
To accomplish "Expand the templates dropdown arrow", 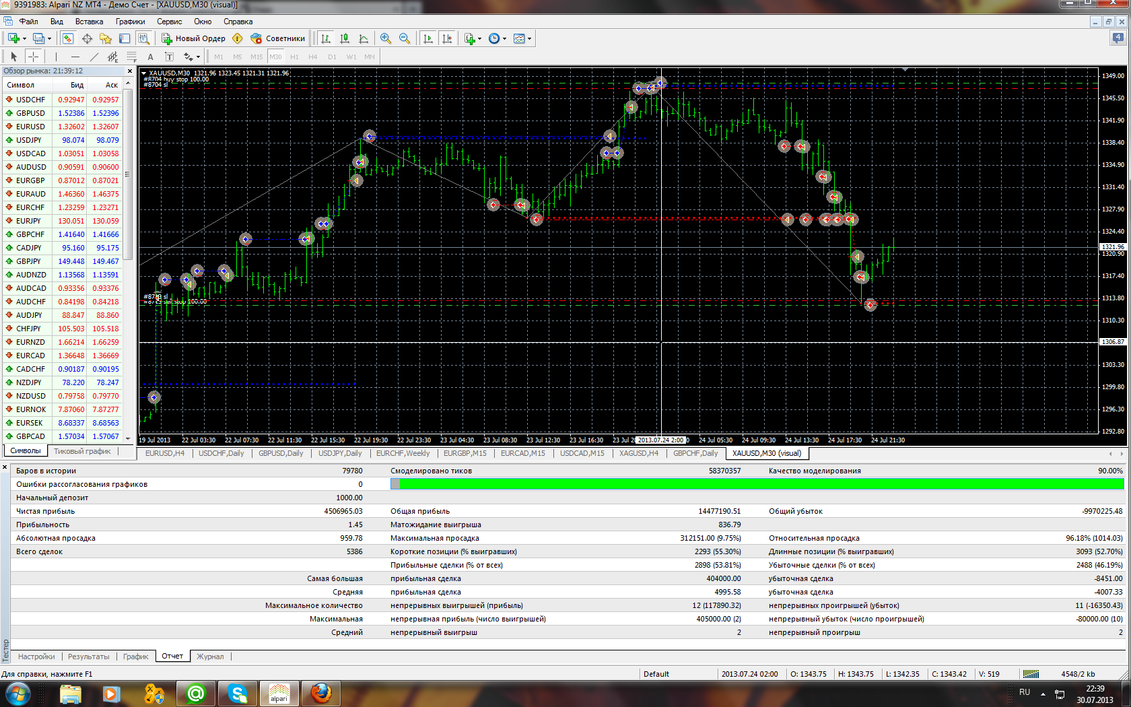I will 530,38.
